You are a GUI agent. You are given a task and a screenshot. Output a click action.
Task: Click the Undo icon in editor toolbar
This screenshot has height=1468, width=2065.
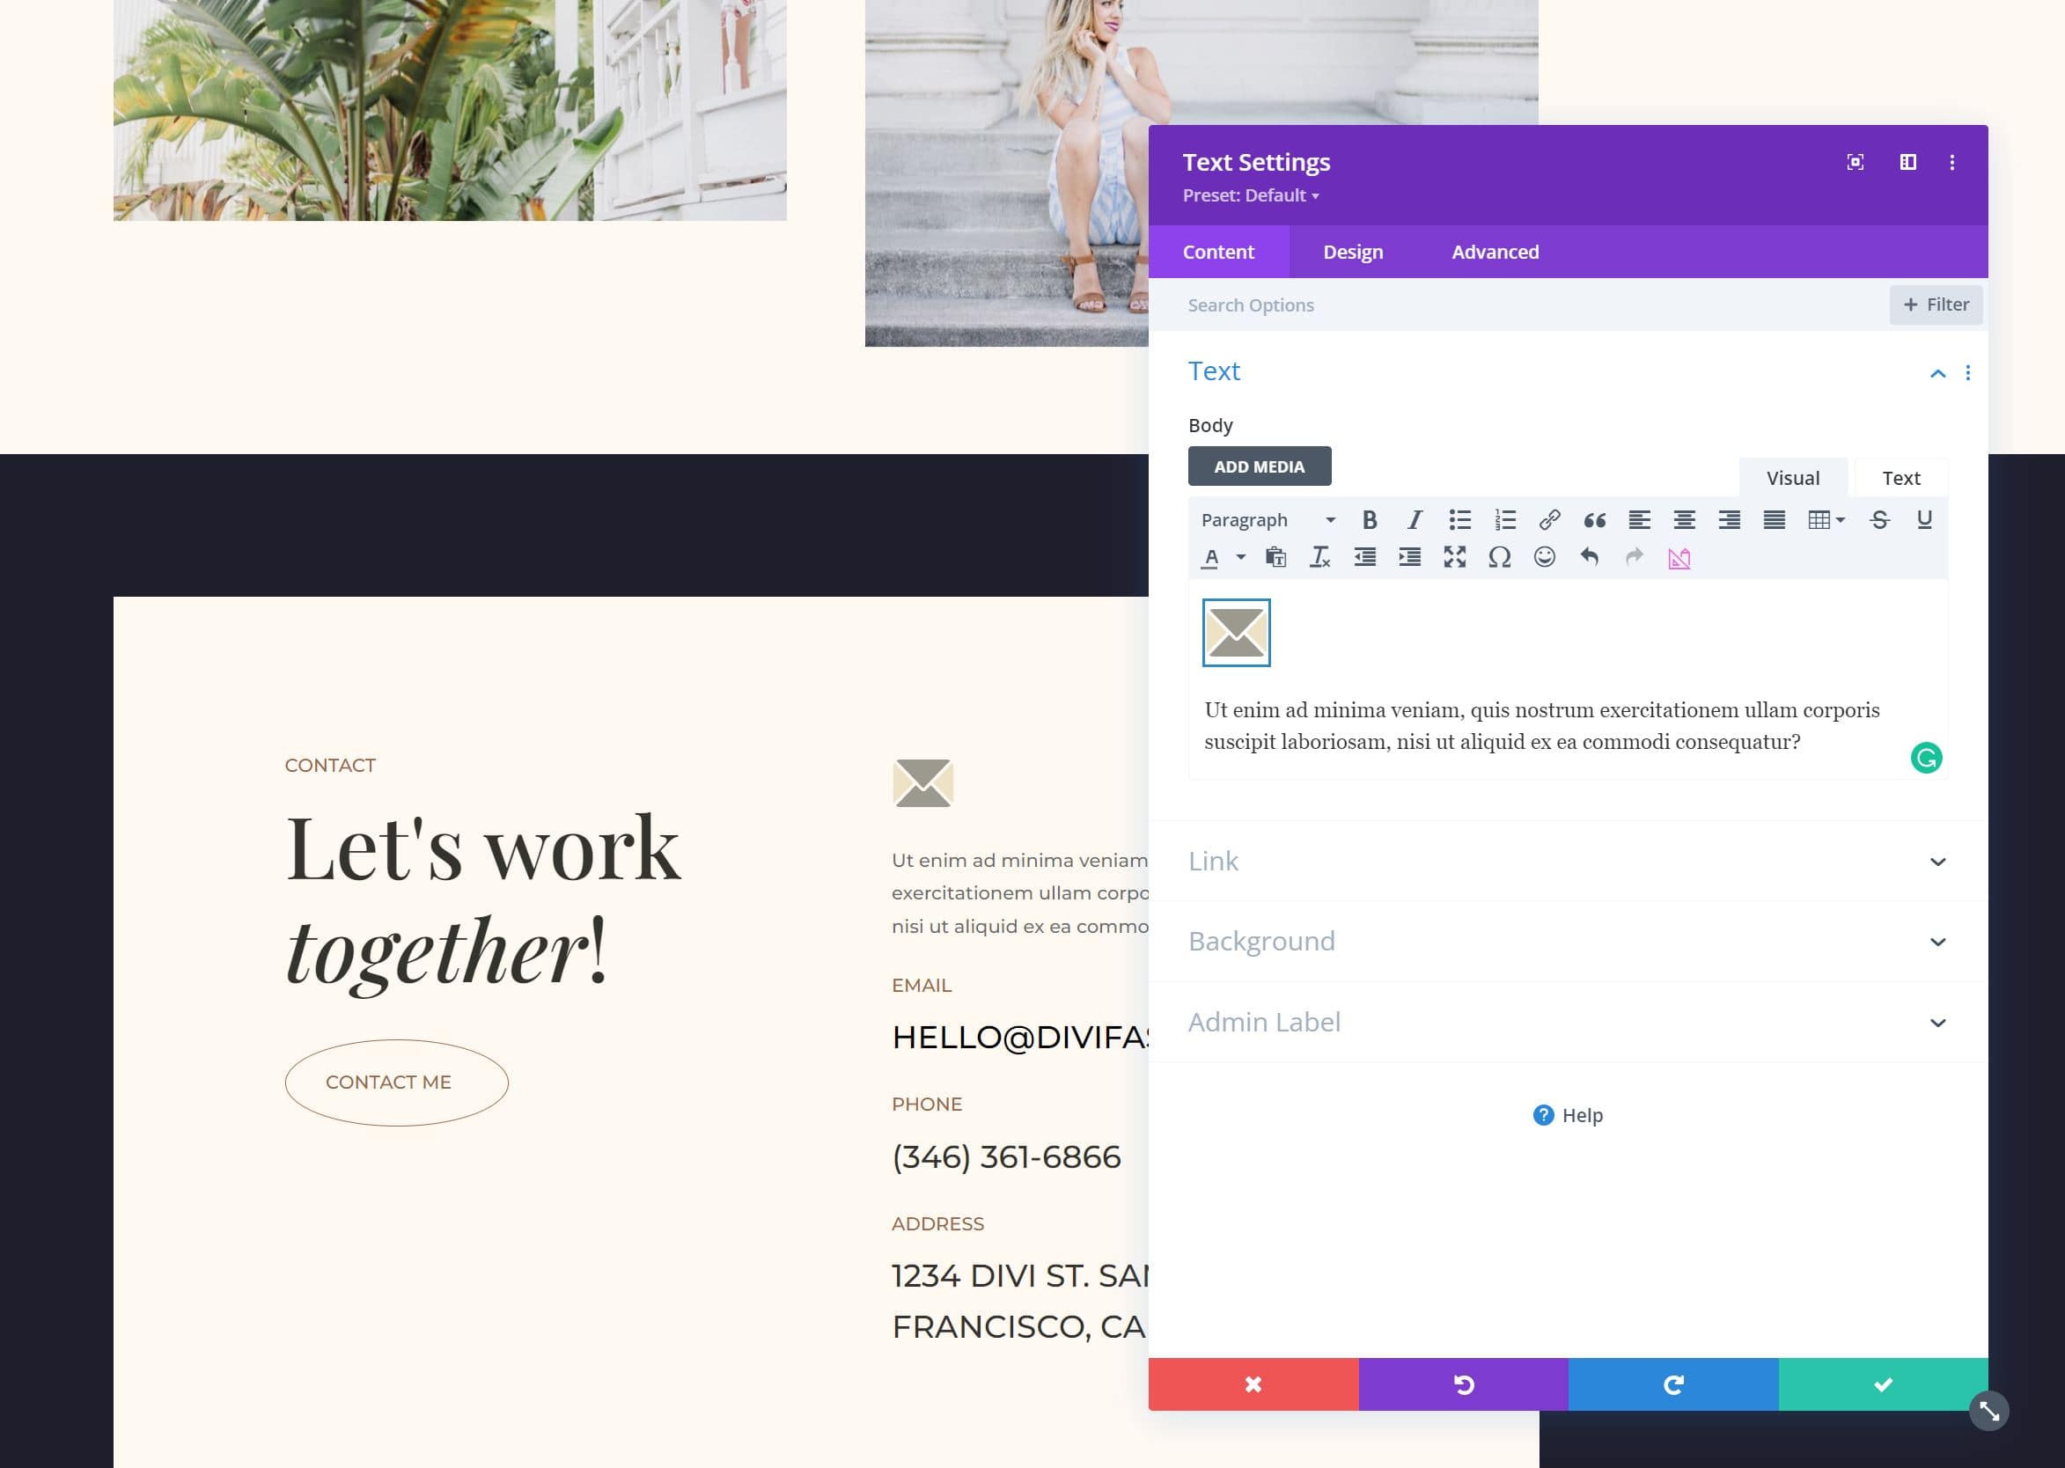click(1589, 556)
